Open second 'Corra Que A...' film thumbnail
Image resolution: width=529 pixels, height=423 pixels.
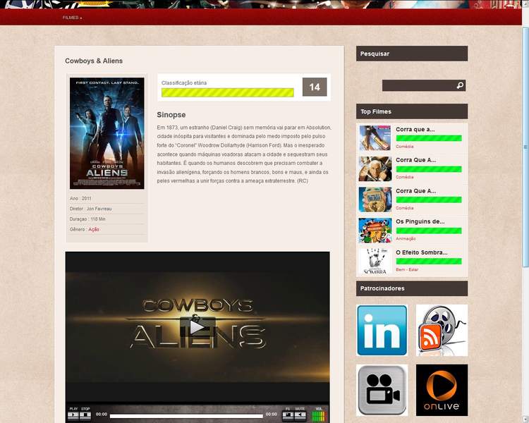[x=375, y=168]
